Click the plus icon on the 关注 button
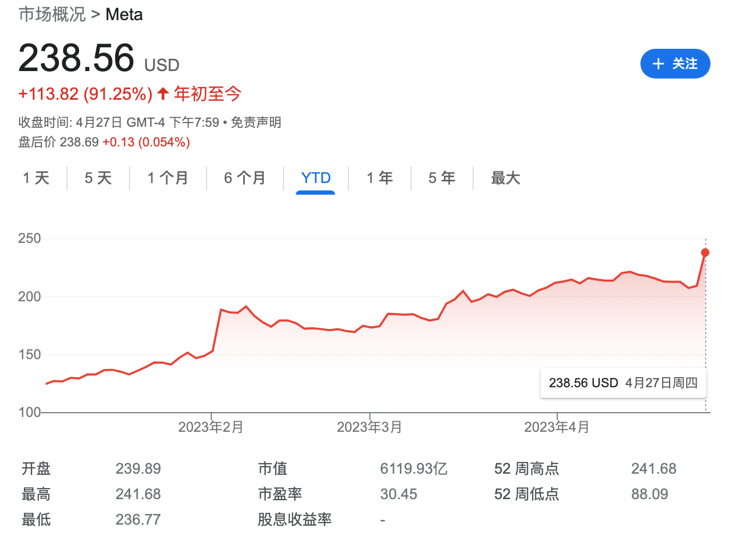 coord(658,64)
